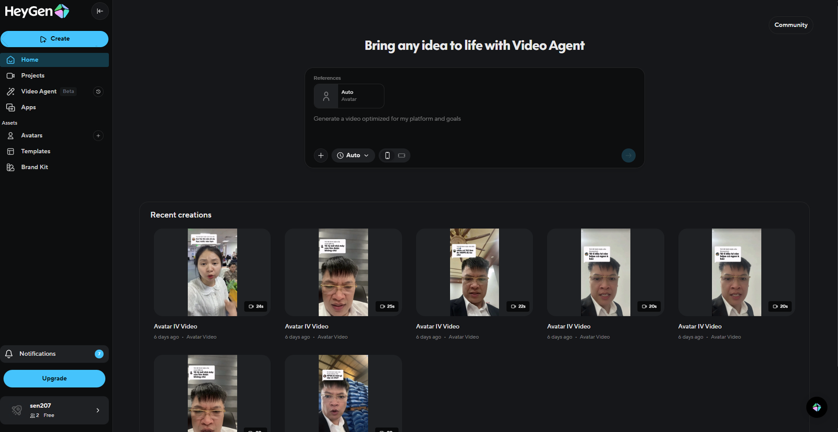Open the Community link
The height and width of the screenshot is (432, 838).
pyautogui.click(x=790, y=25)
